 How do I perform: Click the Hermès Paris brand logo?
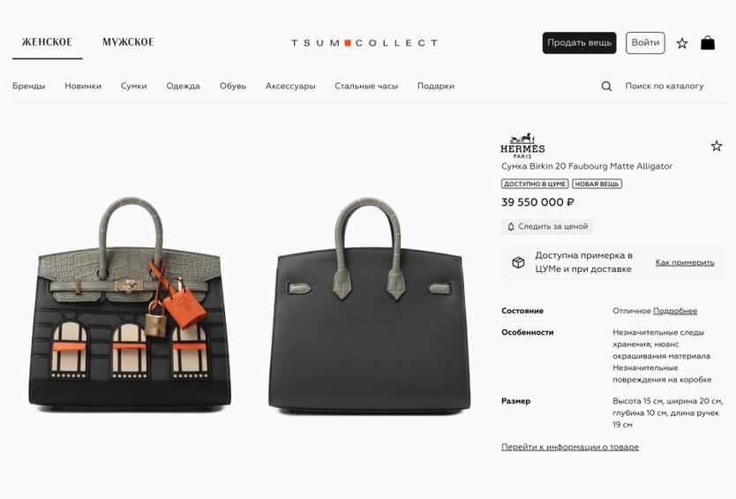coord(522,146)
